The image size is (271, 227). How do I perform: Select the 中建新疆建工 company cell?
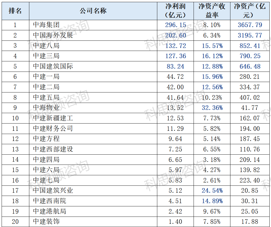pyautogui.click(x=93, y=118)
